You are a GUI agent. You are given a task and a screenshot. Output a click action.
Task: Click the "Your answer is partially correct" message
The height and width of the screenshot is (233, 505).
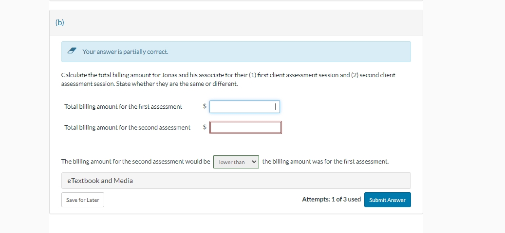(x=125, y=51)
